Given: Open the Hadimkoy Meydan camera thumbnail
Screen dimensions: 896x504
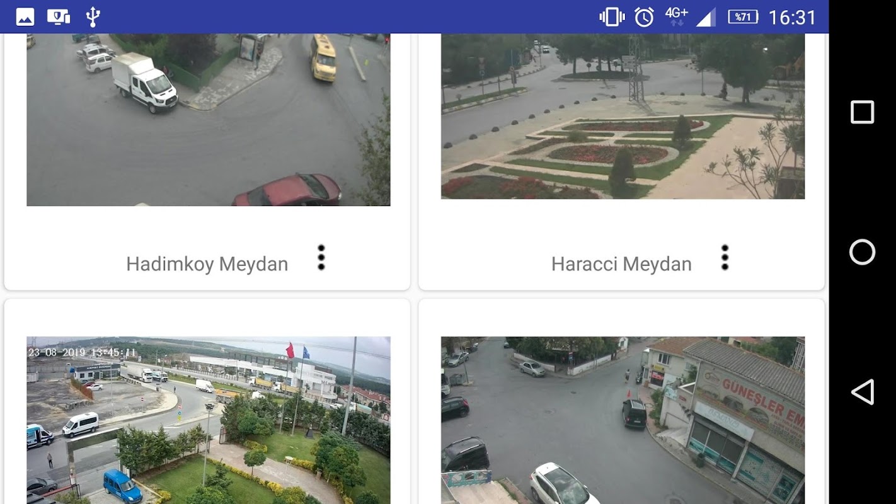Looking at the screenshot, I should click(x=209, y=120).
